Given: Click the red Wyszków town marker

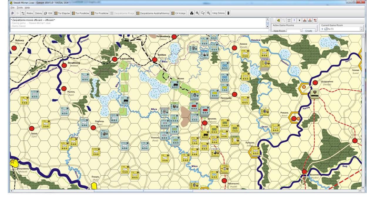Looking at the screenshot, I should (305, 172).
